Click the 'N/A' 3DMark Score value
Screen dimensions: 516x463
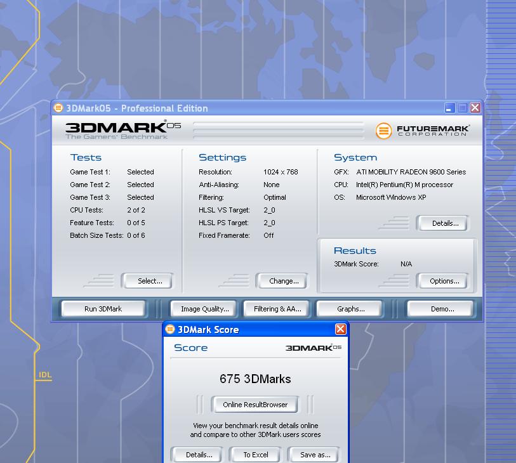tap(406, 264)
